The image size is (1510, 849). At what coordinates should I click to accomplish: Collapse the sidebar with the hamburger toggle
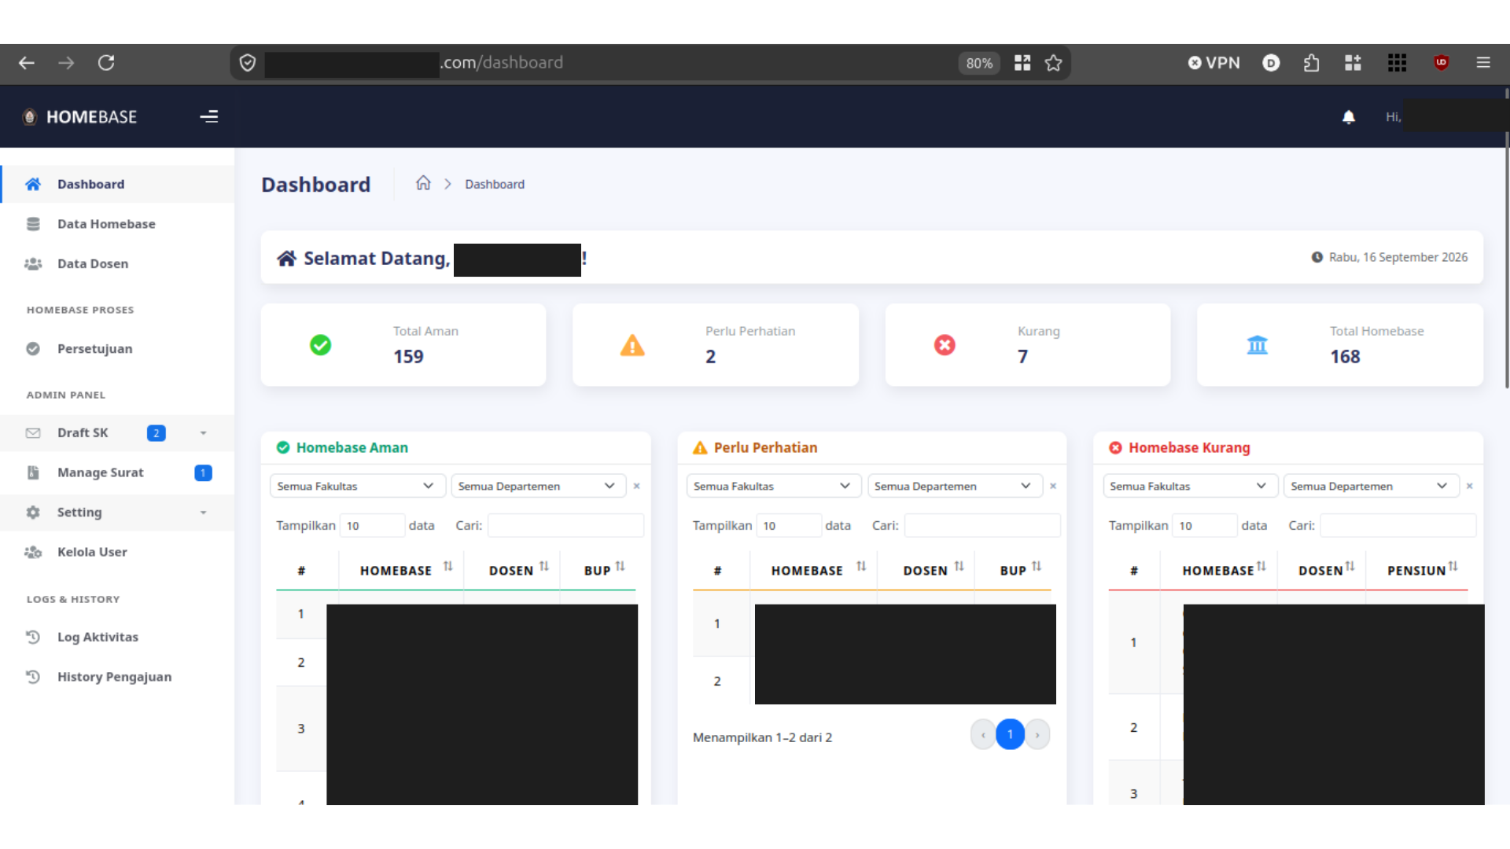[x=208, y=116]
